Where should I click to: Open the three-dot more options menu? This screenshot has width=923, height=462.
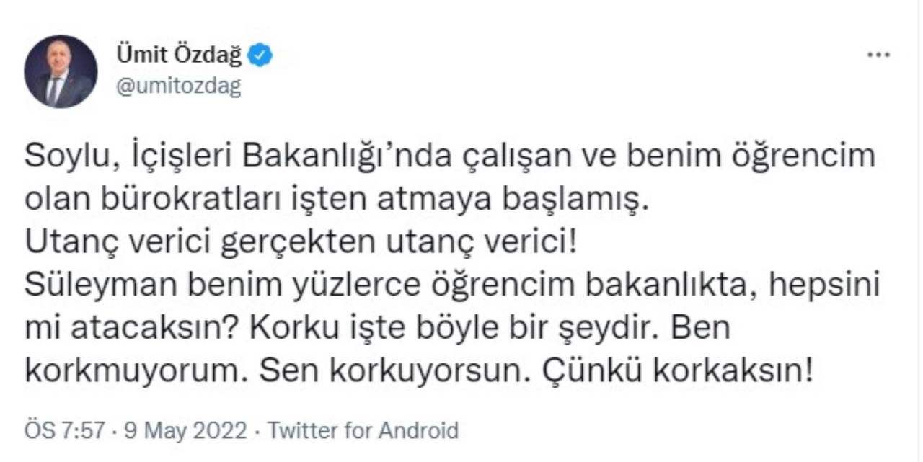[x=878, y=55]
